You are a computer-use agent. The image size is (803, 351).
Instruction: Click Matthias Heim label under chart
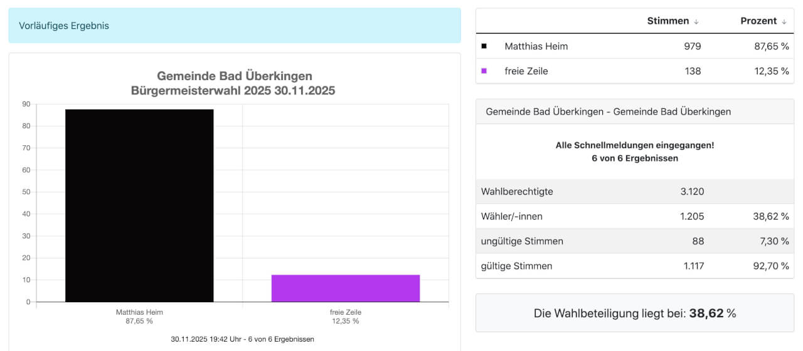point(139,312)
